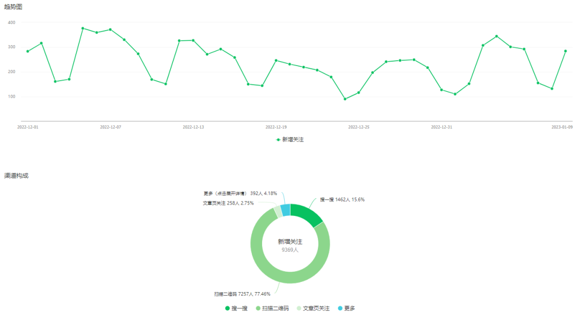Toggle the 更多 legend item
The height and width of the screenshot is (320, 580).
(346, 308)
